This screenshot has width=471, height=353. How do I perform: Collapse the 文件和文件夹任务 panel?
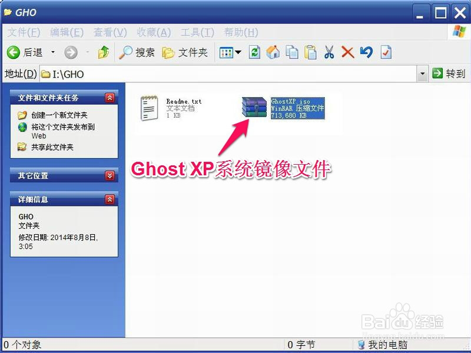pyautogui.click(x=110, y=98)
